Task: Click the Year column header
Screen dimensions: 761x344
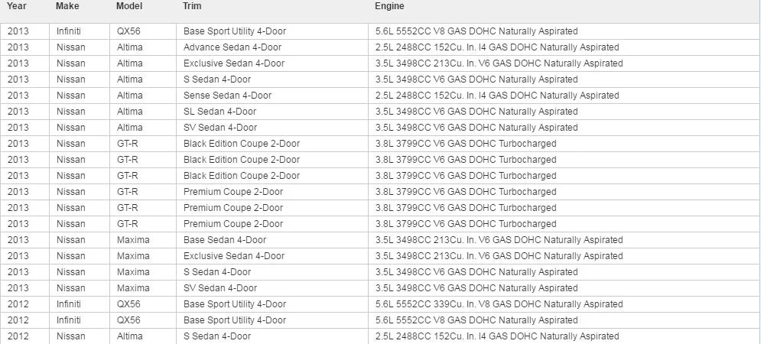Action: (x=17, y=6)
